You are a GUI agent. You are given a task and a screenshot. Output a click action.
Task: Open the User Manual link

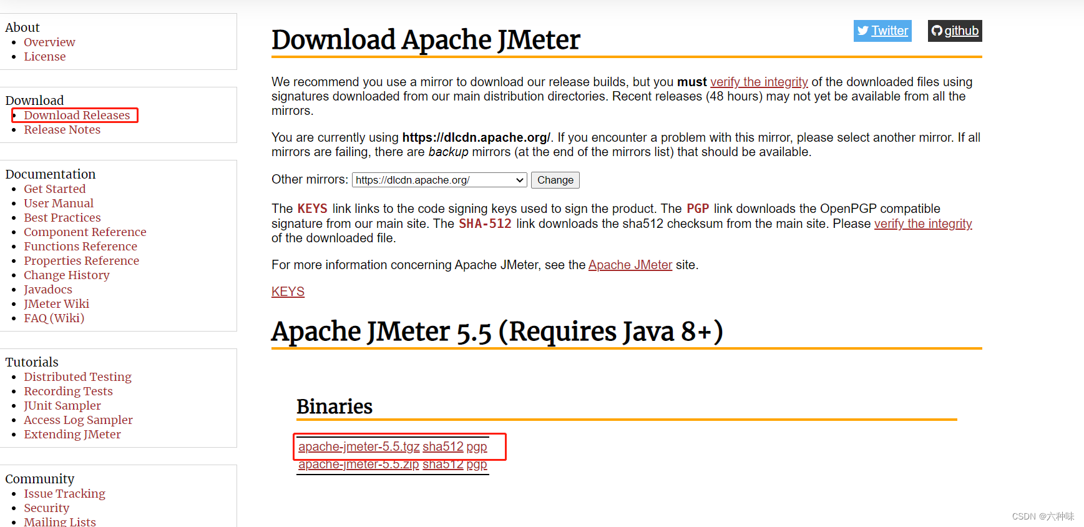(x=59, y=203)
